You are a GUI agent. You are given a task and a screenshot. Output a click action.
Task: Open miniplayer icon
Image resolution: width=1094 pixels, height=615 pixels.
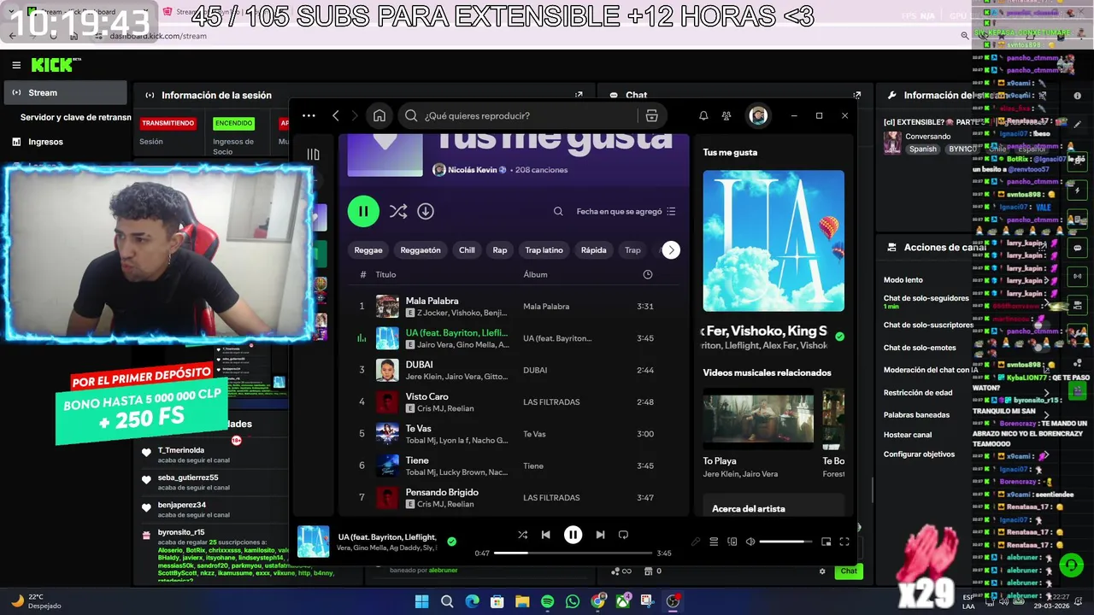tap(826, 542)
